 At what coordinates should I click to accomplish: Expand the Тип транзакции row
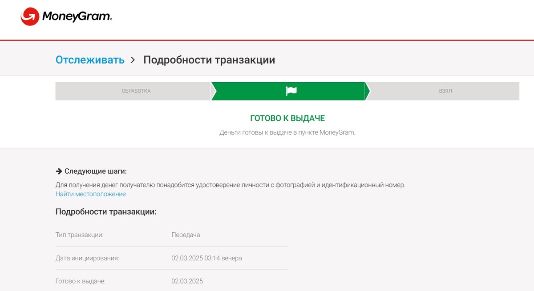tap(171, 235)
